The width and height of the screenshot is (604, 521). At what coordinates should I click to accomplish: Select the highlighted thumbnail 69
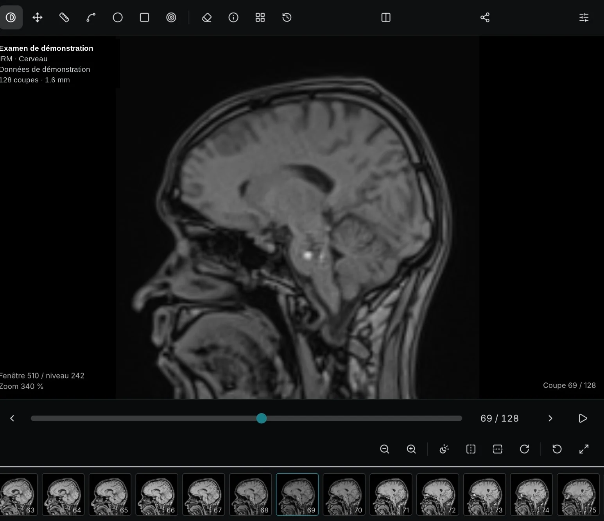click(298, 494)
